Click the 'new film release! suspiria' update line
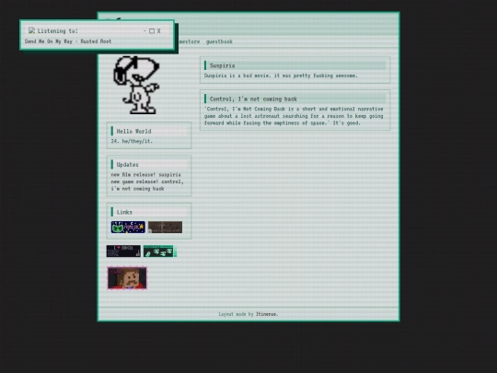This screenshot has height=373, width=497. click(x=145, y=175)
